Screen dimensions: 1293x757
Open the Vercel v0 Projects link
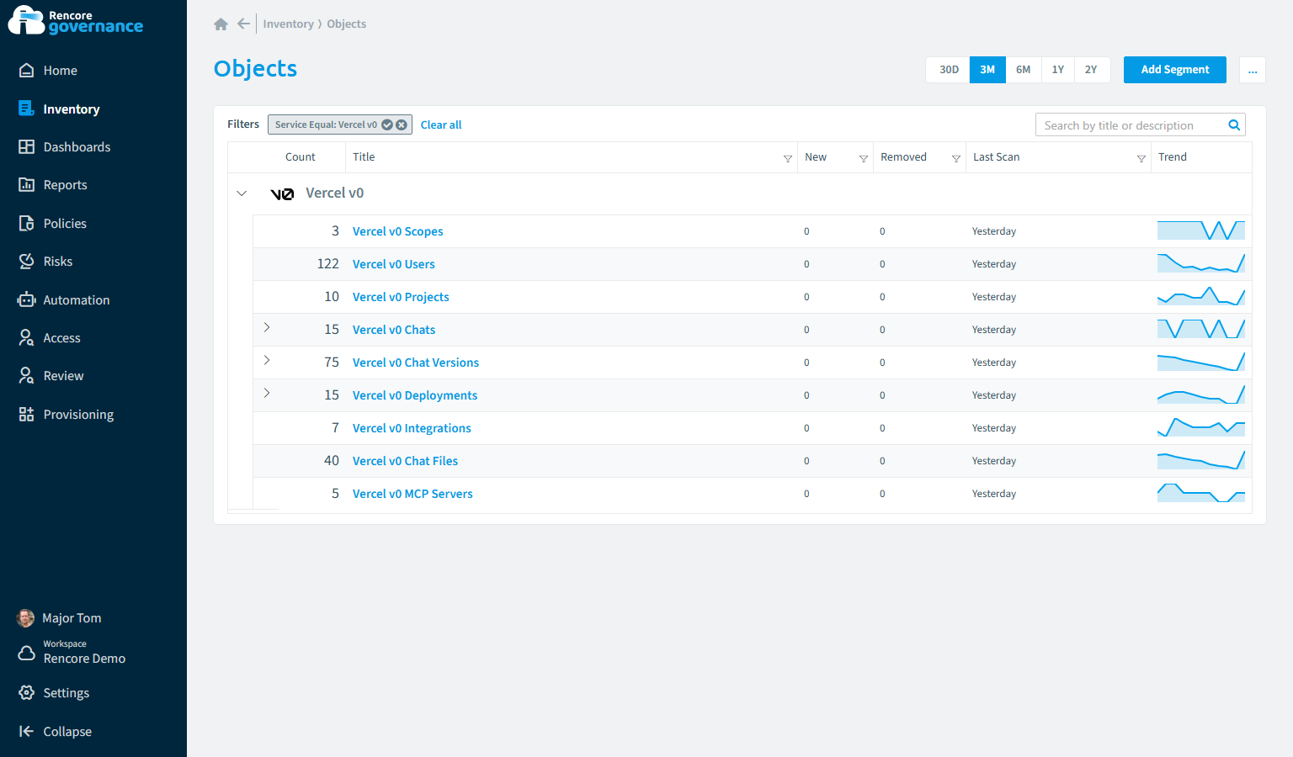pyautogui.click(x=401, y=297)
